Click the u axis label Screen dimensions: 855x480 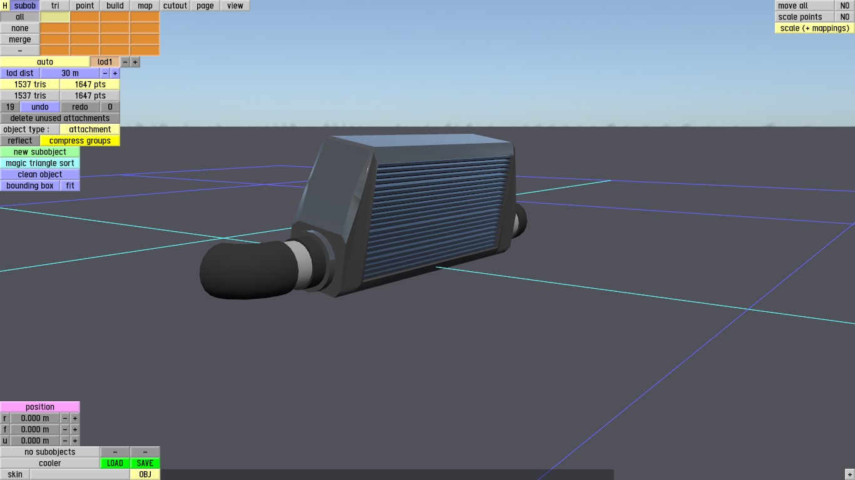click(5, 441)
